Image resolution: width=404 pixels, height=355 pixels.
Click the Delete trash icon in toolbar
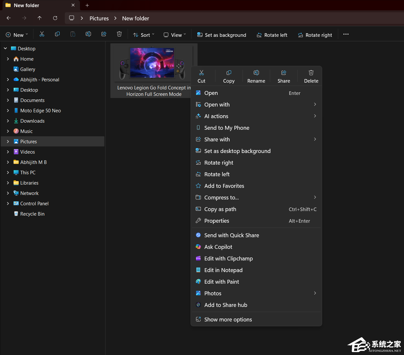point(119,34)
